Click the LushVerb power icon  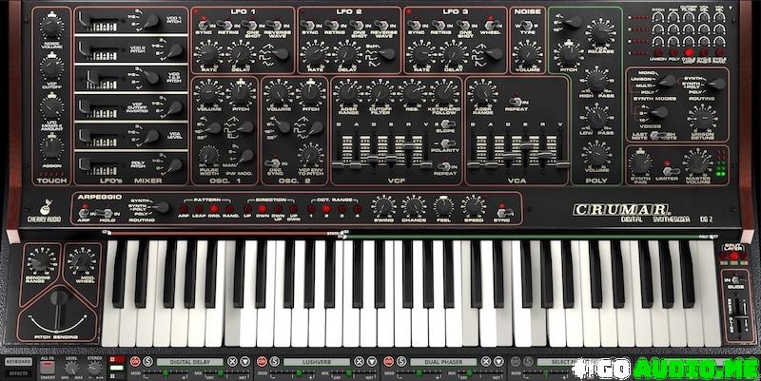coord(268,362)
